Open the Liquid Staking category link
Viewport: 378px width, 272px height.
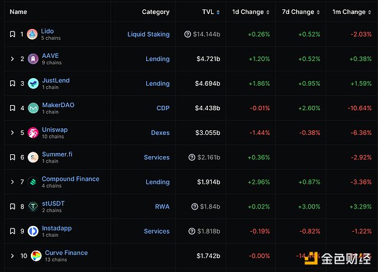click(148, 35)
